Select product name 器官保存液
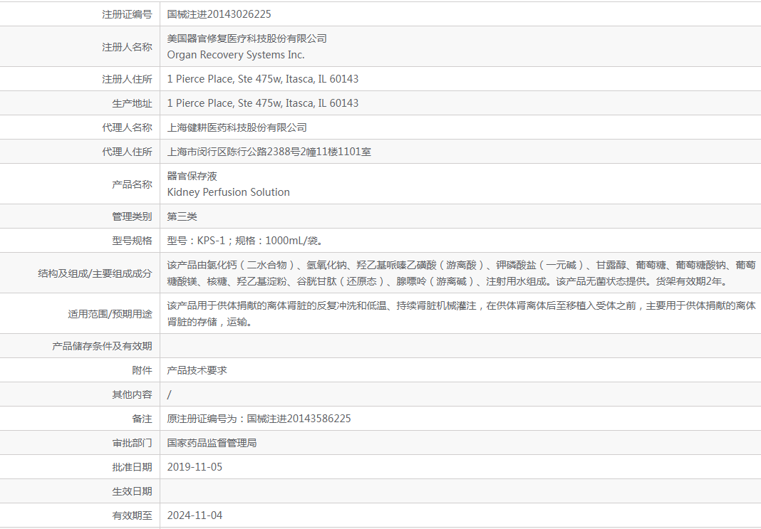 click(192, 176)
